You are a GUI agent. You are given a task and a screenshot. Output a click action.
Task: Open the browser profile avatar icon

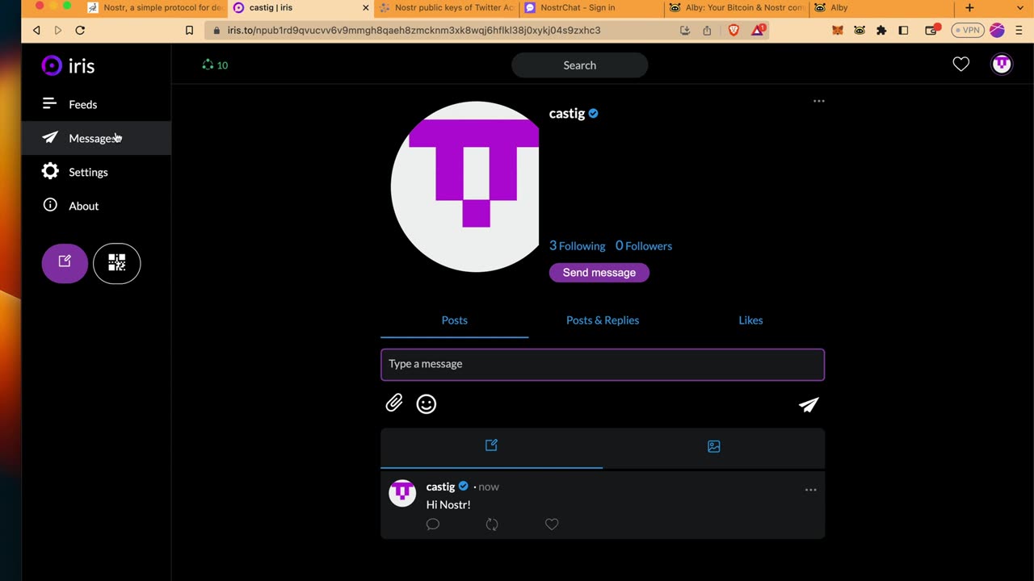pos(997,30)
